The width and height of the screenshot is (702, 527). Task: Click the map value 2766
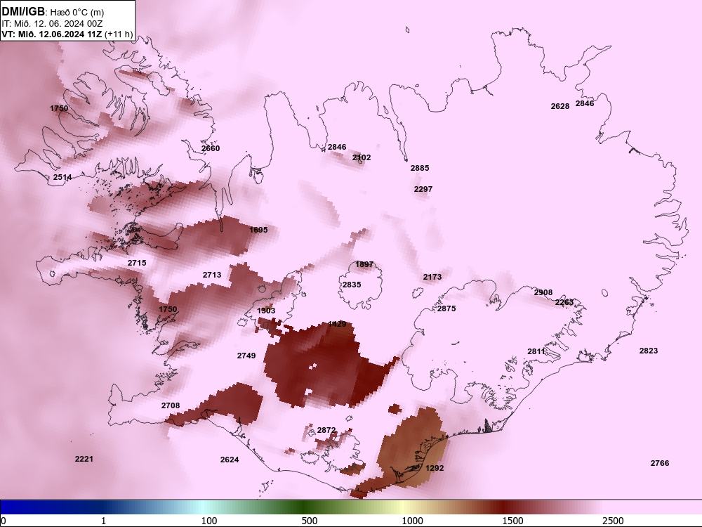[659, 463]
